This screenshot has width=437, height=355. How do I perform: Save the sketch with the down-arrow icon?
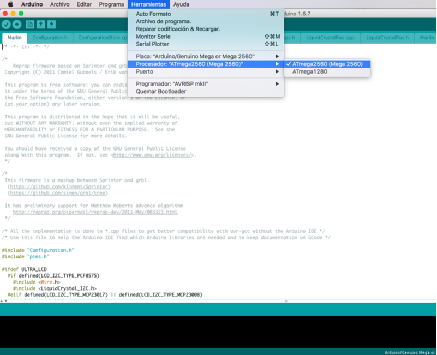[x=52, y=25]
